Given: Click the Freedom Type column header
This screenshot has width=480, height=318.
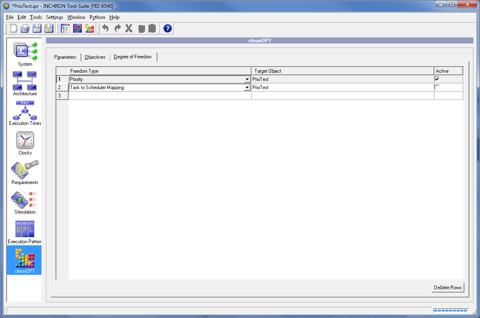Looking at the screenshot, I should point(159,71).
